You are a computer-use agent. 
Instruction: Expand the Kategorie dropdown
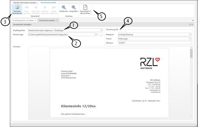point(190,34)
